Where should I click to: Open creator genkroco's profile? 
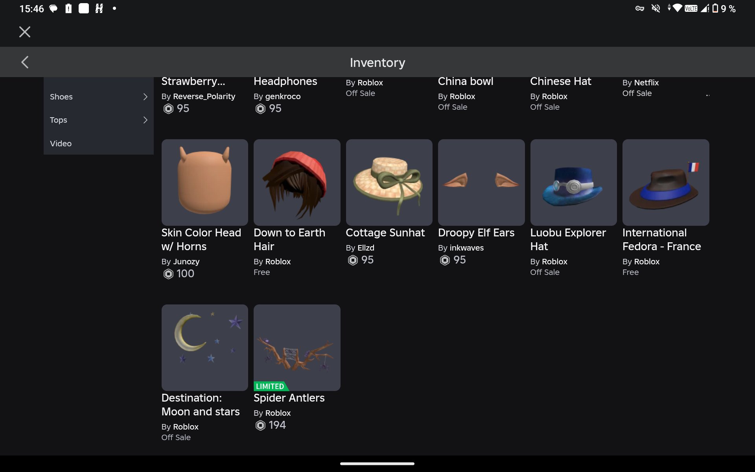click(x=283, y=96)
